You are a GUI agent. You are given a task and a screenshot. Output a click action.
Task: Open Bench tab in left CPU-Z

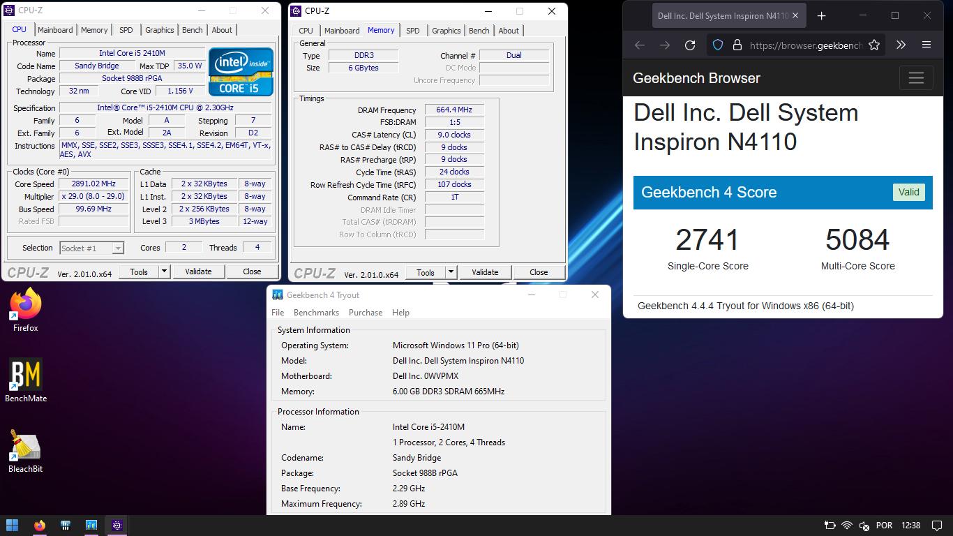click(x=193, y=30)
